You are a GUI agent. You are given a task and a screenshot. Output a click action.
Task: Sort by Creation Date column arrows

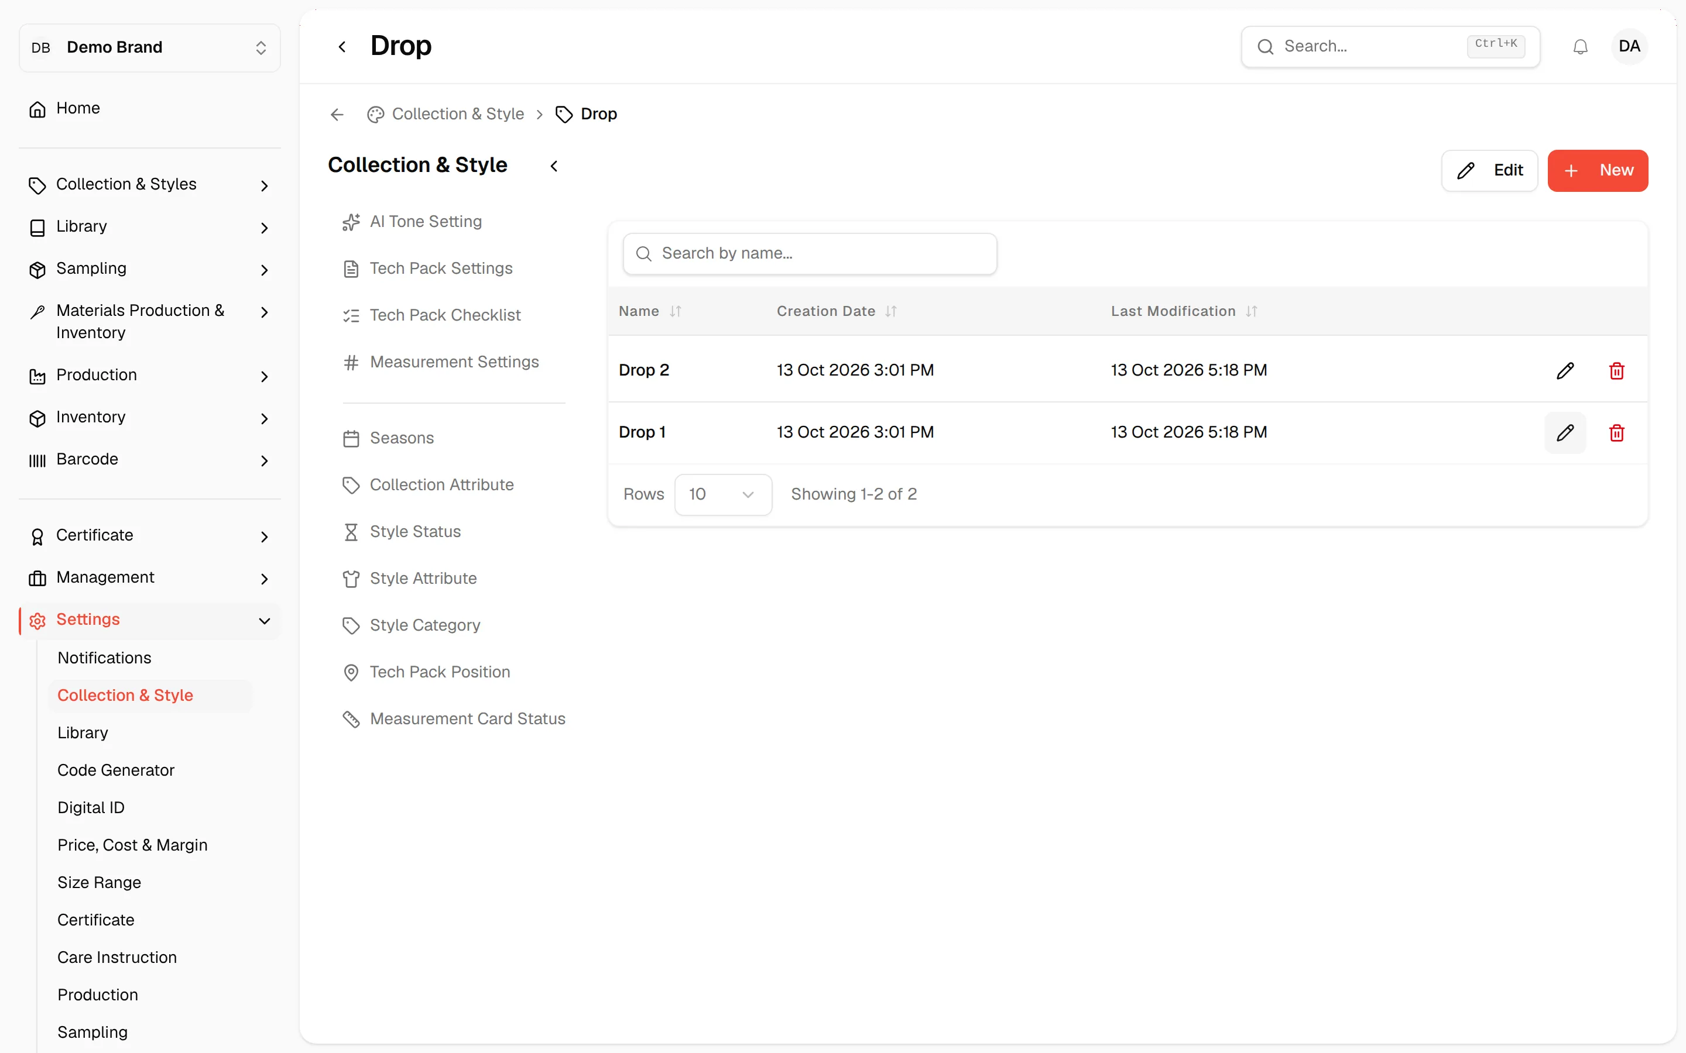pyautogui.click(x=891, y=311)
